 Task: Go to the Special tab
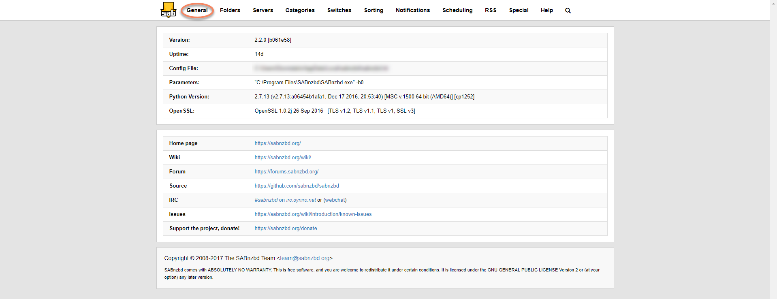[519, 10]
